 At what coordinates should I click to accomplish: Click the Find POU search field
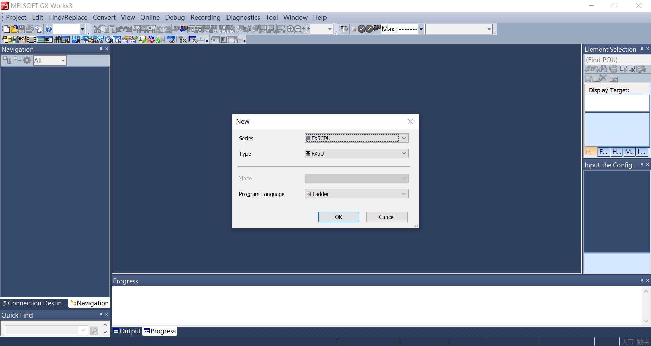[617, 60]
